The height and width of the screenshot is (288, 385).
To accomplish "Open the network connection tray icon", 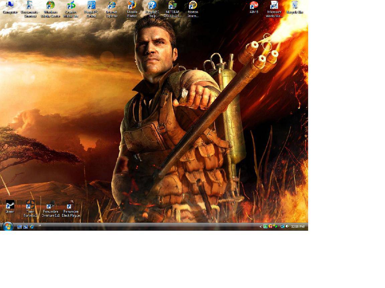I will tap(283, 226).
